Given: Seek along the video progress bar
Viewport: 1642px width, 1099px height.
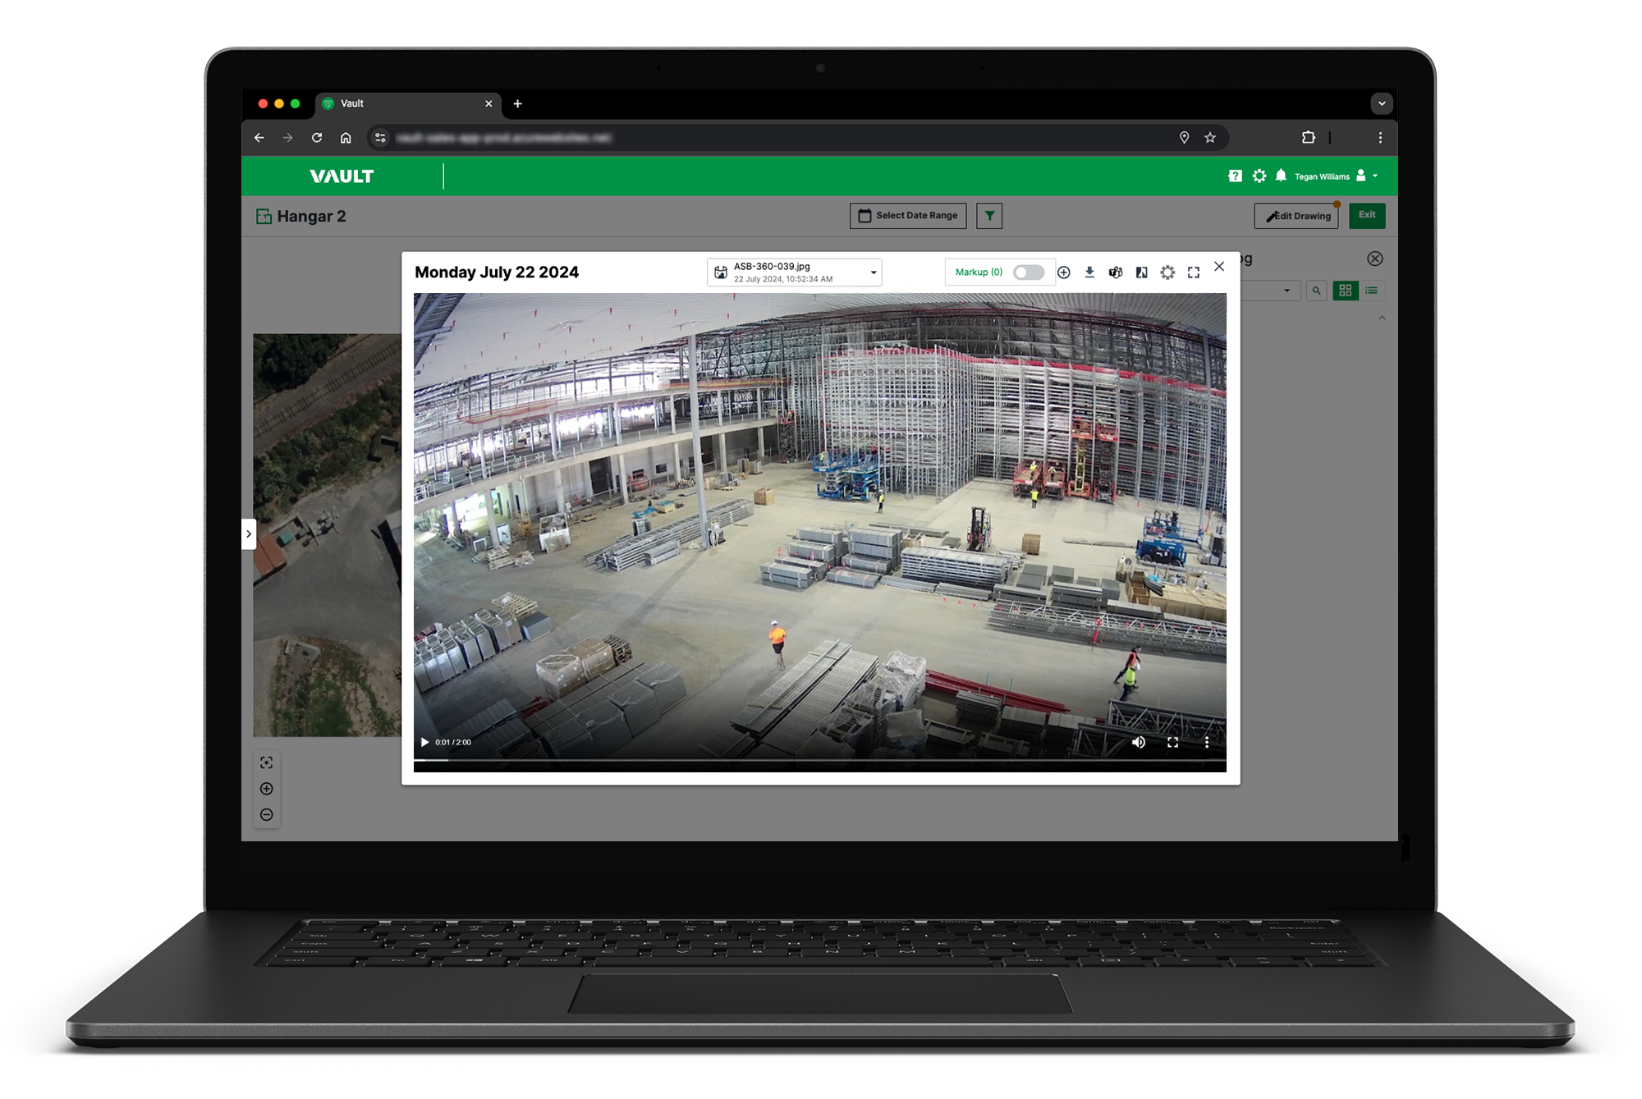Looking at the screenshot, I should pyautogui.click(x=819, y=761).
